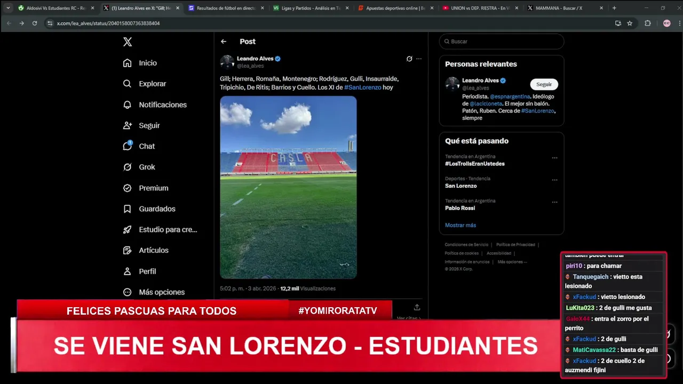Open Política de cookies link
Viewport: 683px width, 384px height.
tap(462, 253)
